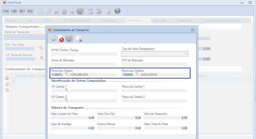
Task: Click floppy save icon in Conhecimento de Transporte dialog
Action: 69,39
